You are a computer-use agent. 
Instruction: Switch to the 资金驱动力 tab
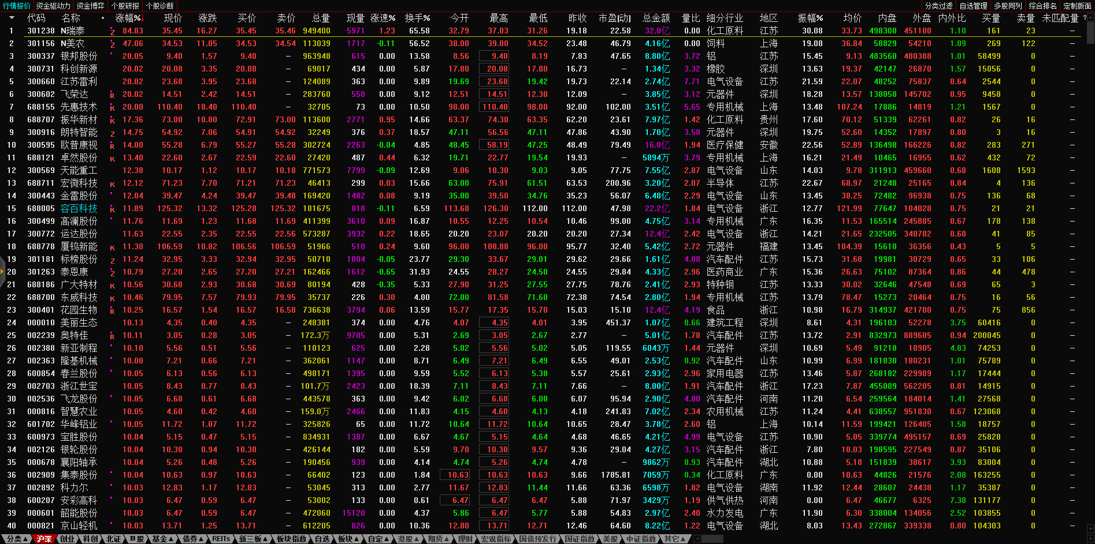pos(53,6)
